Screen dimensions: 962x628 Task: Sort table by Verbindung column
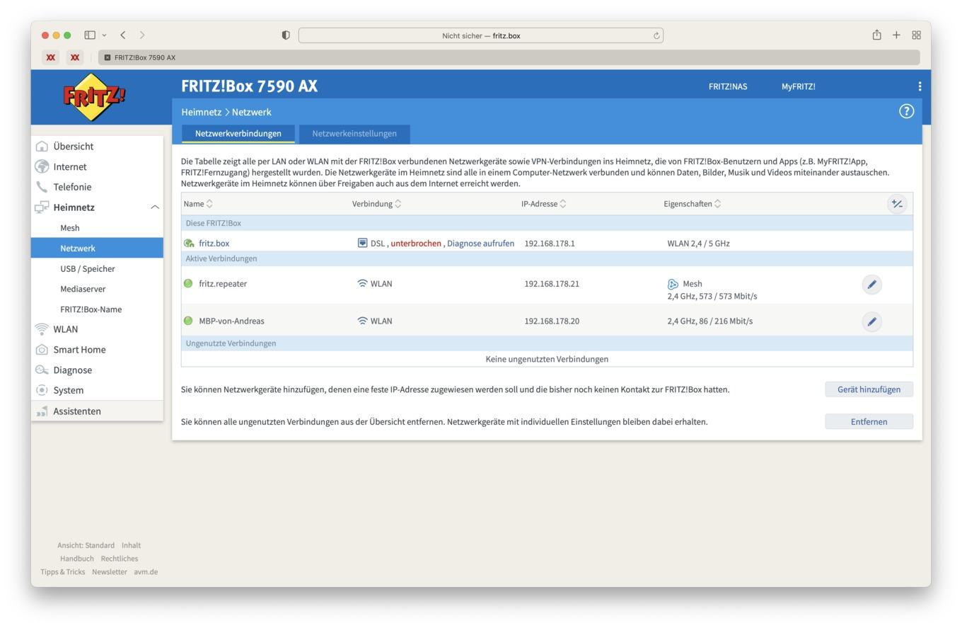(x=377, y=204)
